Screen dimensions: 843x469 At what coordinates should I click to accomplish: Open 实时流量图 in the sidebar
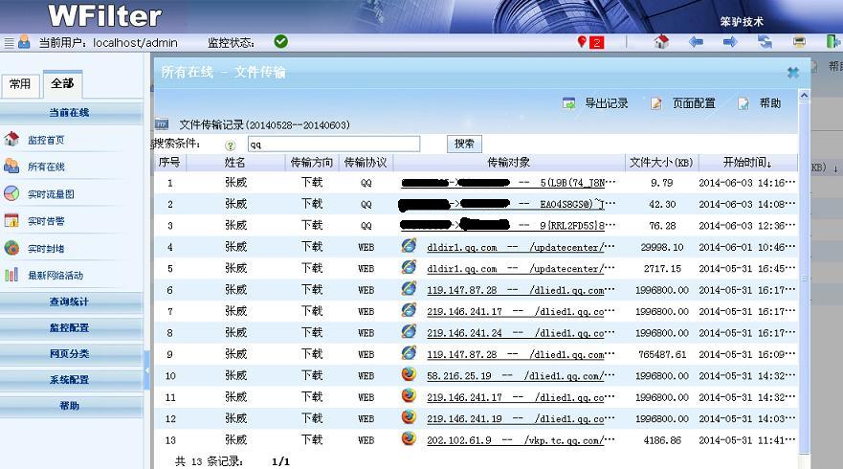tap(50, 194)
